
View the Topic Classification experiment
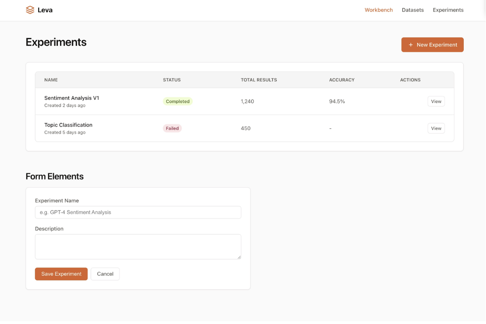(436, 128)
